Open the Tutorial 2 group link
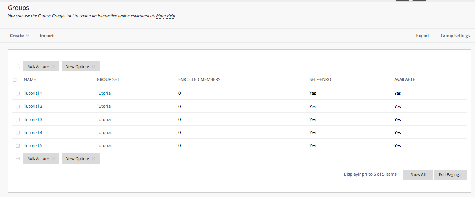 click(x=33, y=106)
